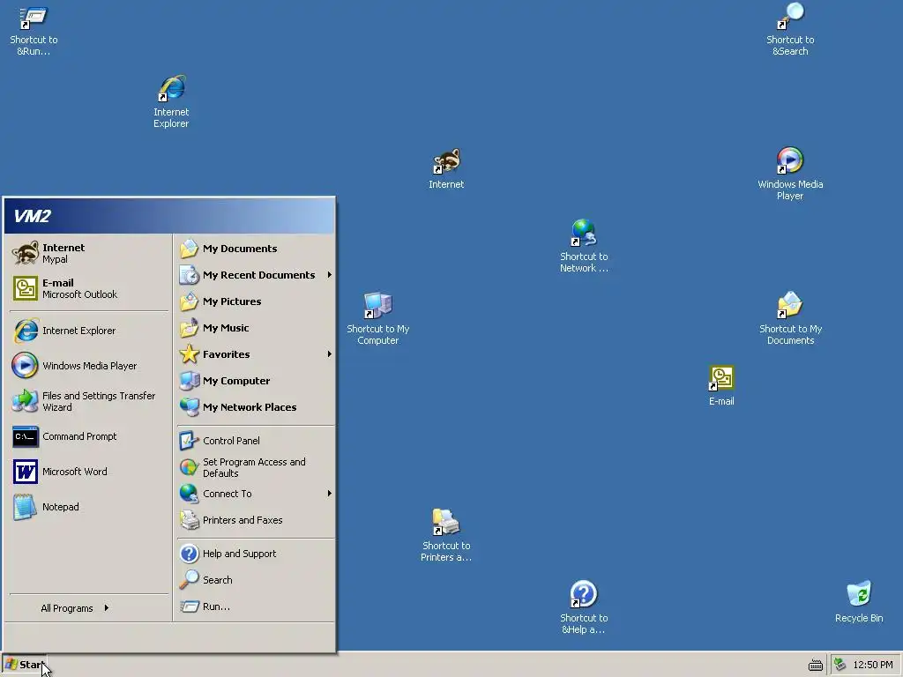Expand the Favorites submenu arrow
The width and height of the screenshot is (903, 677).
(330, 354)
